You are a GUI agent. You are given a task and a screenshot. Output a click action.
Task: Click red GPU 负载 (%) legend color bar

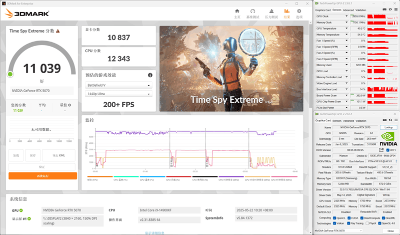[178, 176]
